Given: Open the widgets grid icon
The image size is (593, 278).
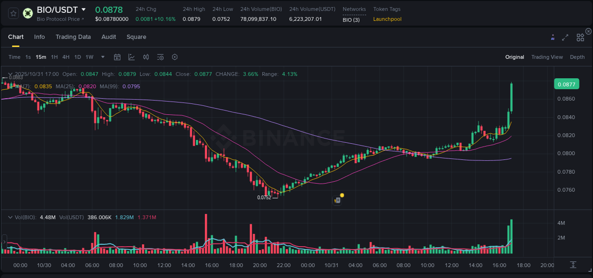Looking at the screenshot, I should click(x=580, y=37).
